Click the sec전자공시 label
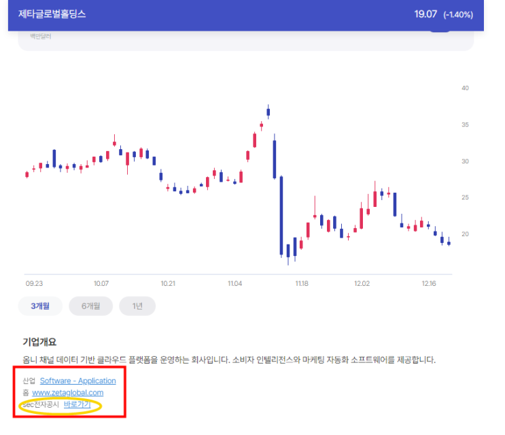This screenshot has width=505, height=435. tap(41, 404)
